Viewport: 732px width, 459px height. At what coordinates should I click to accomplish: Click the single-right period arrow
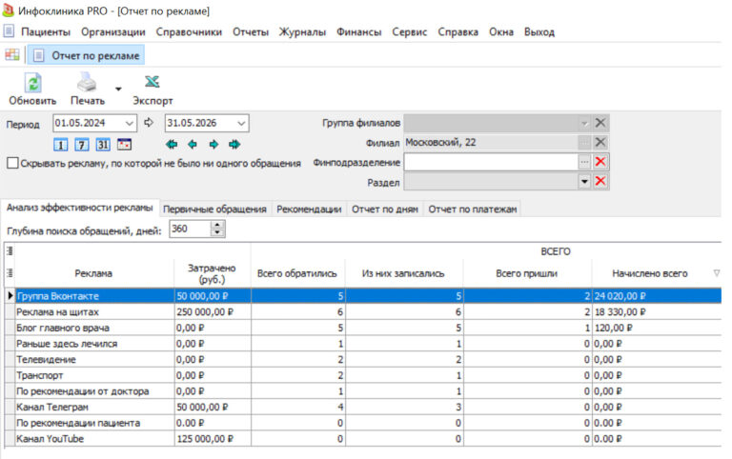(213, 145)
